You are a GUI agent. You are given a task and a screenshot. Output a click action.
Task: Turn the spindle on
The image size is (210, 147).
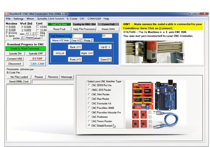pos(15,54)
